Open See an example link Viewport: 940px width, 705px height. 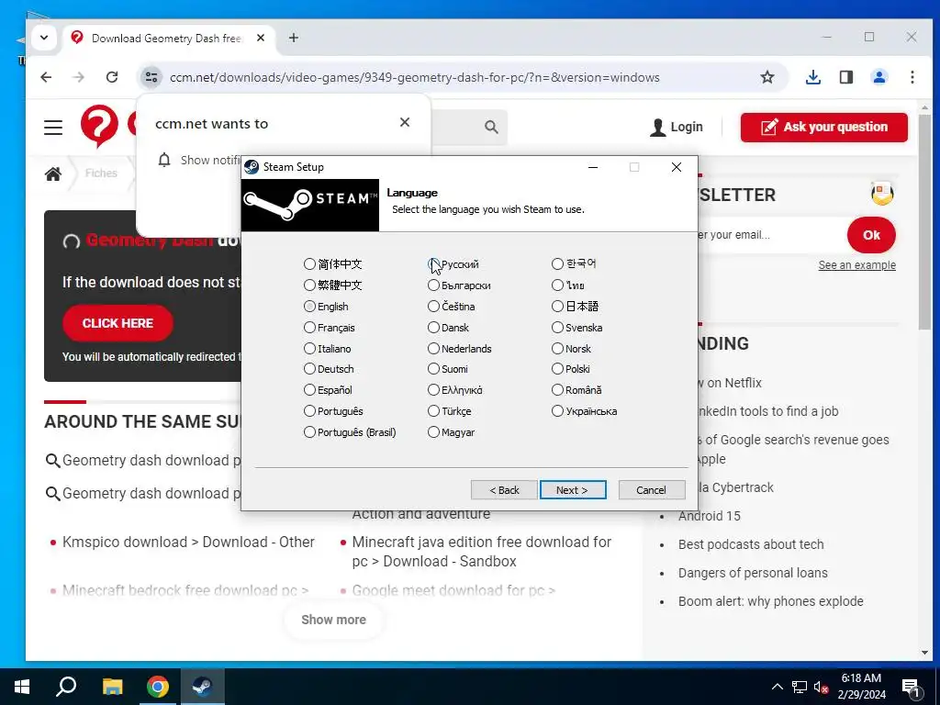(x=856, y=265)
